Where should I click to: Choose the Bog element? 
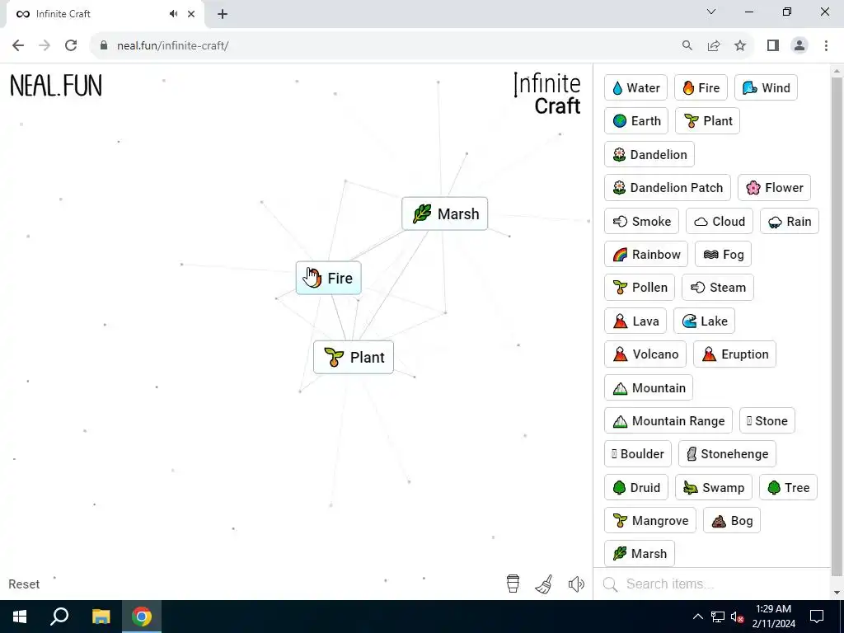point(732,521)
